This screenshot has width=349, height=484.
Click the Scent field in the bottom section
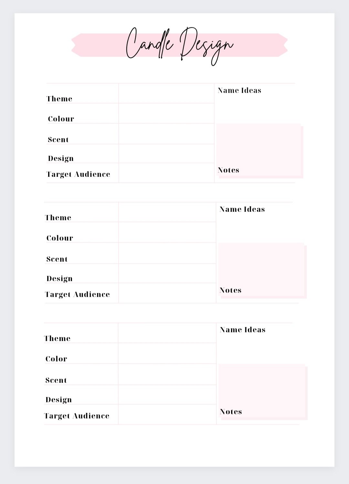coord(167,374)
